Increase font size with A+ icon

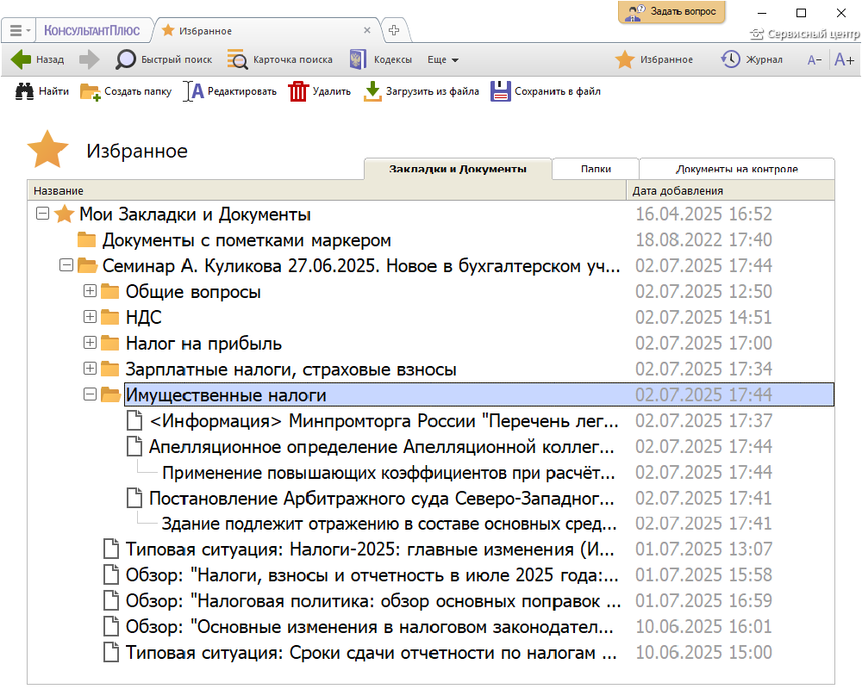pyautogui.click(x=845, y=59)
